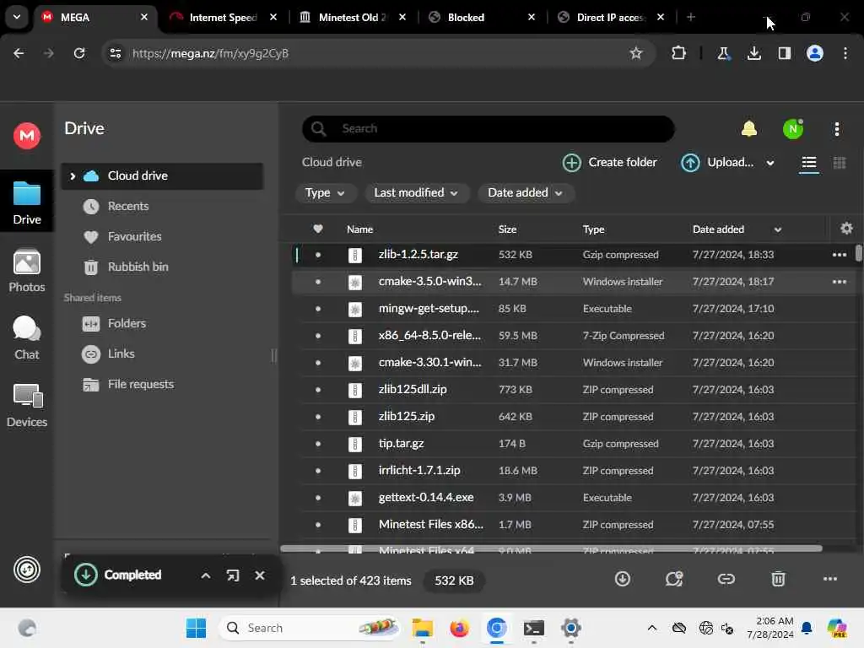Click the circular icon at sidebar bottom
Viewport: 864px width, 648px height.
tap(26, 570)
